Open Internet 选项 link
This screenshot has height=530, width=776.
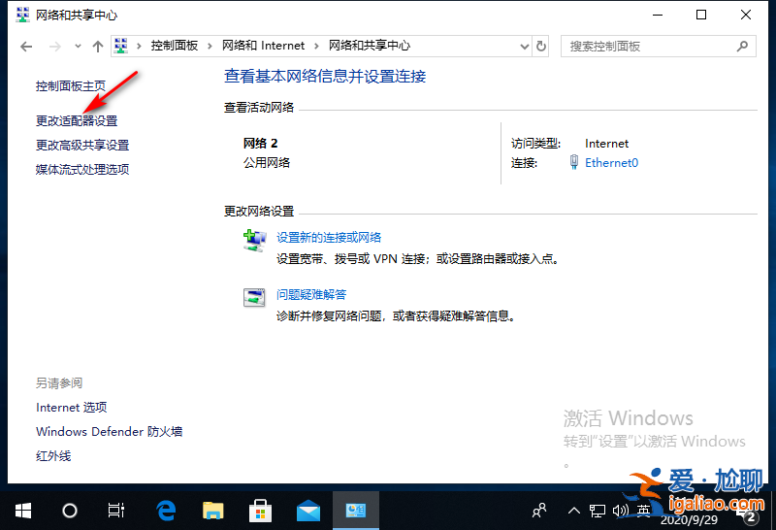71,408
